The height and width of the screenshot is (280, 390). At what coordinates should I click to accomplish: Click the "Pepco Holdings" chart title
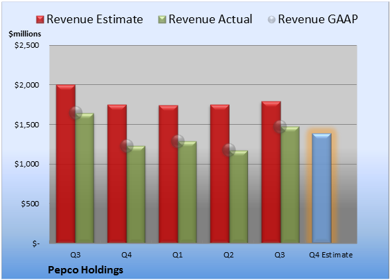click(86, 270)
